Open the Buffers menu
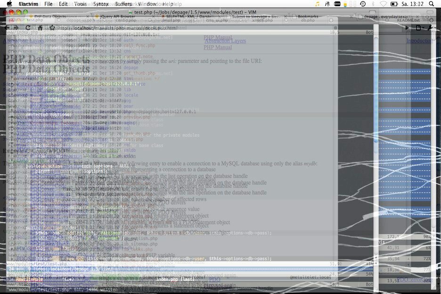 point(123,4)
